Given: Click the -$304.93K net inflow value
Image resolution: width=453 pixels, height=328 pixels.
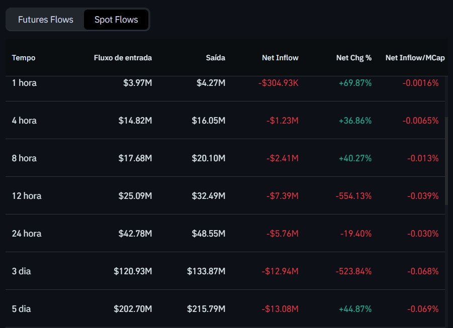Looking at the screenshot, I should (278, 83).
